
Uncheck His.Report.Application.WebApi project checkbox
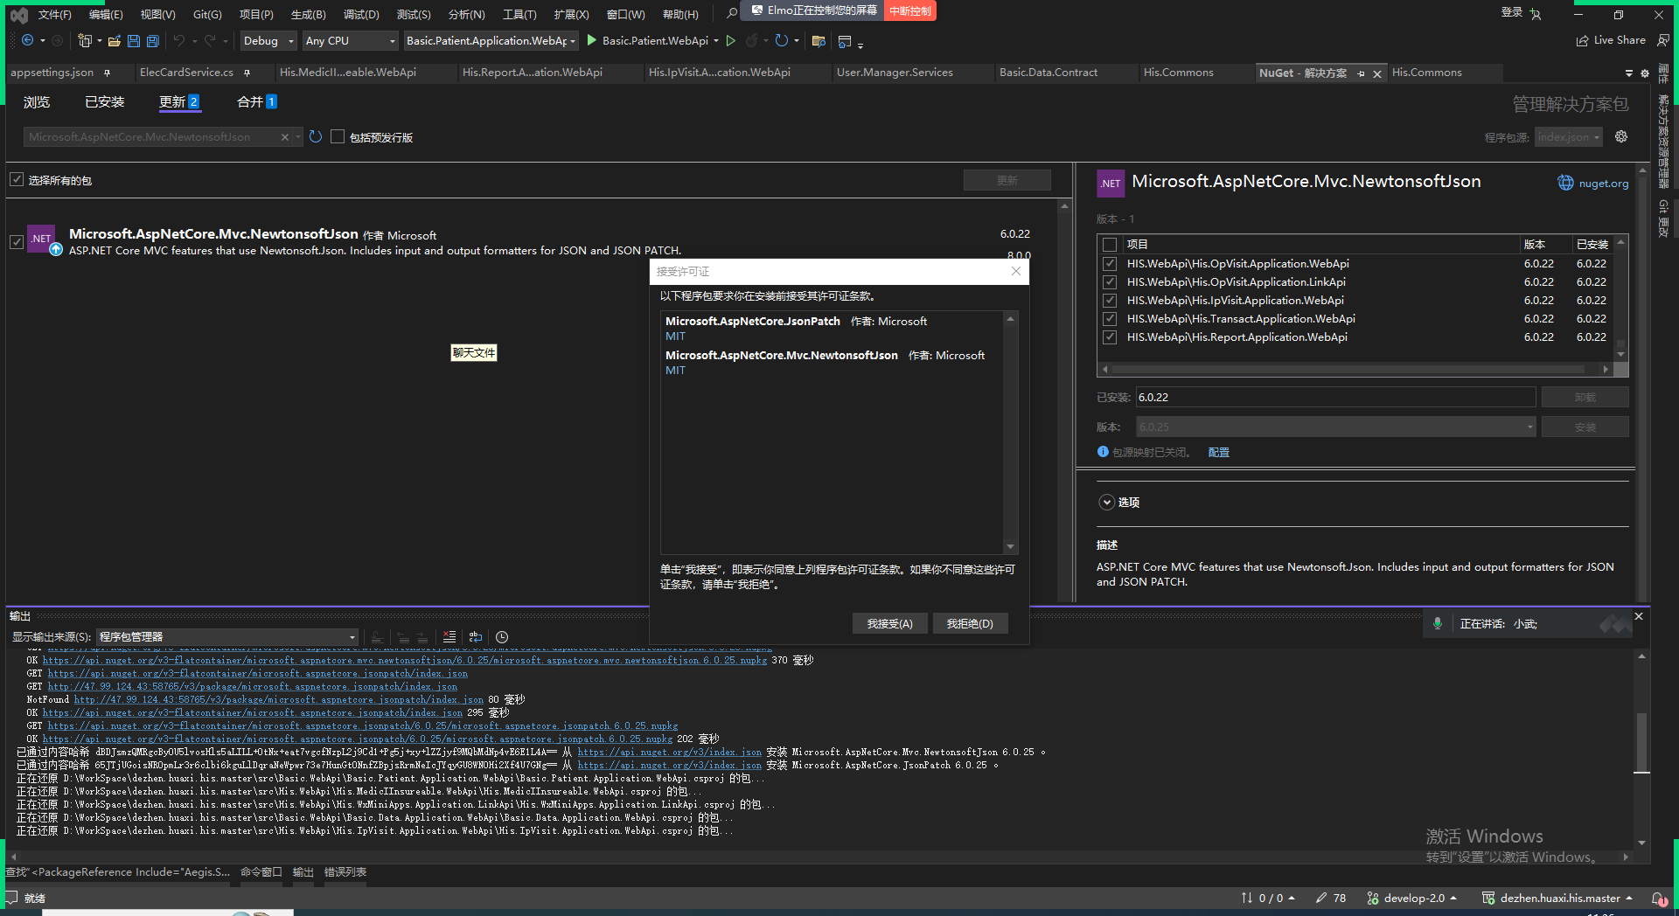1109,337
